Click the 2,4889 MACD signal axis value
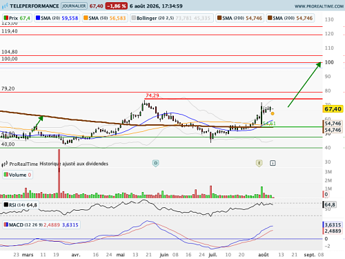345x259 pixels. click(333, 231)
